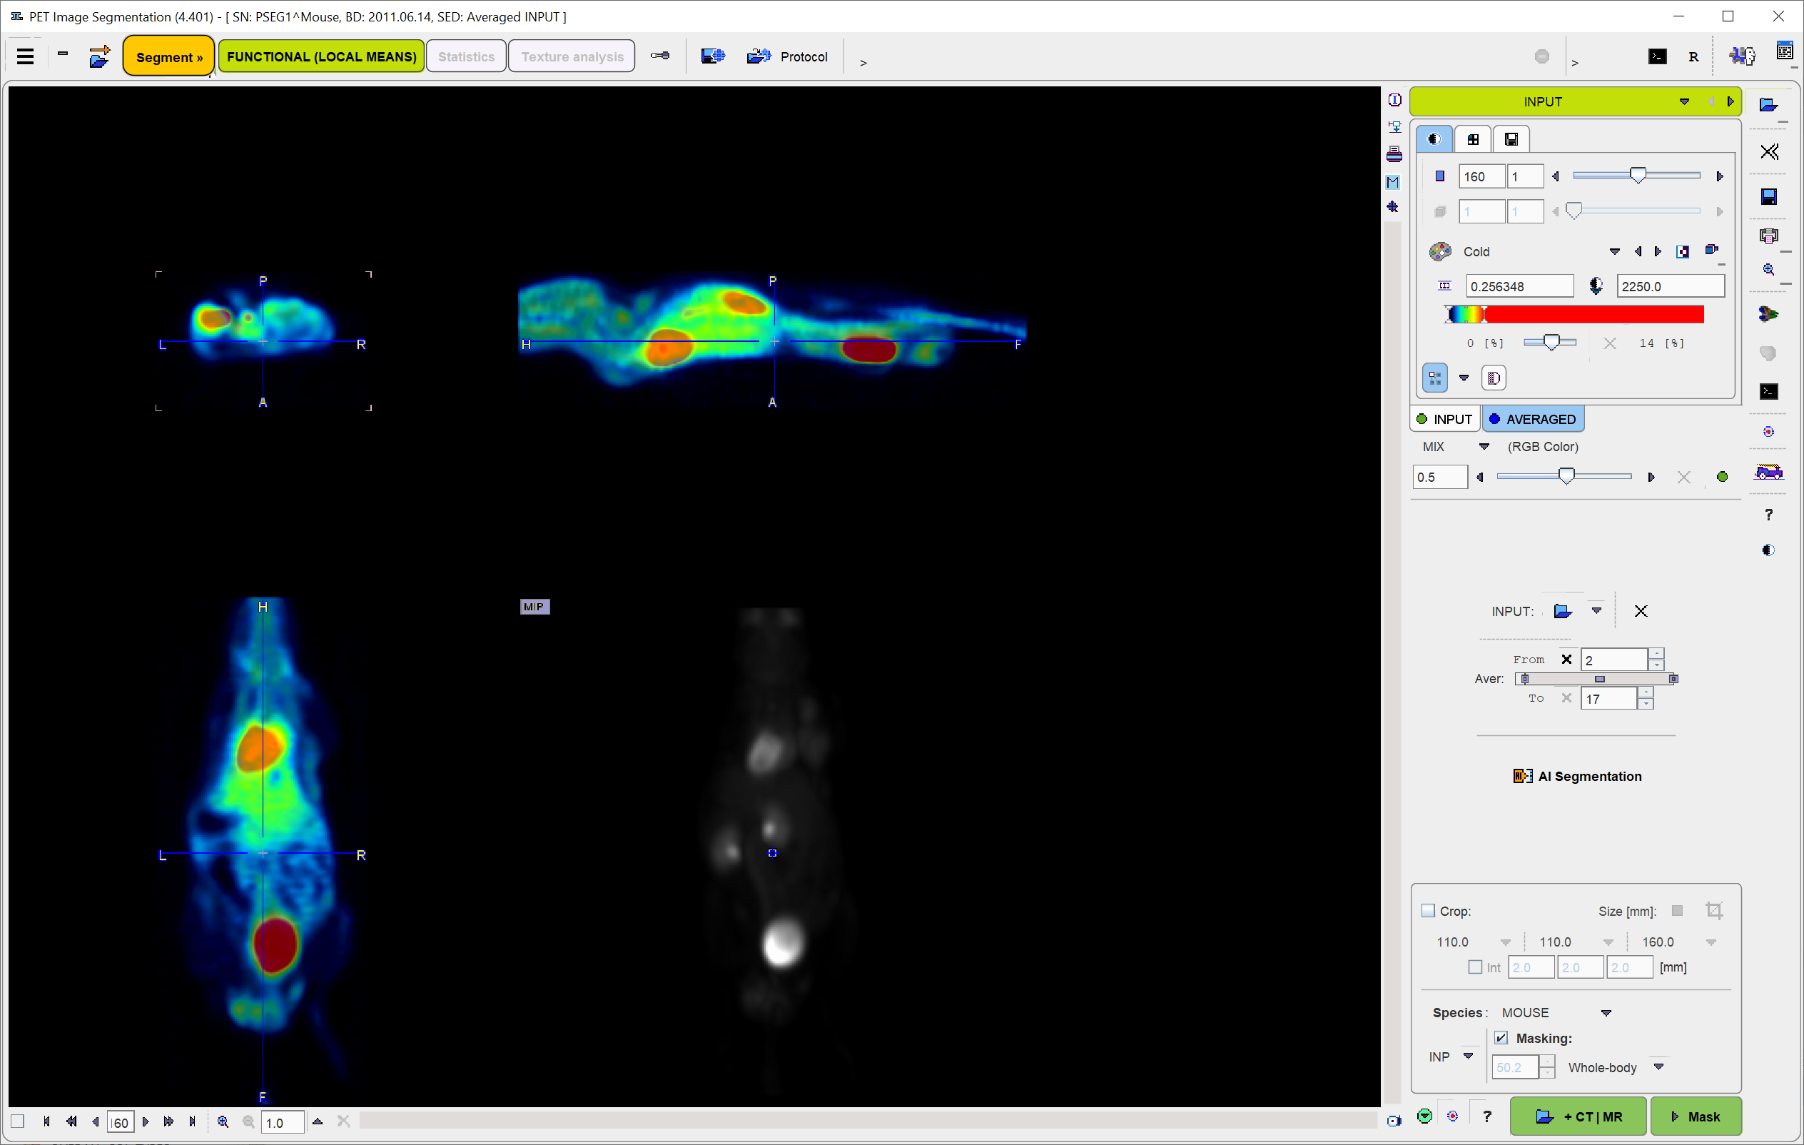Click the R statistics icon
1804x1145 pixels.
[x=1693, y=57]
